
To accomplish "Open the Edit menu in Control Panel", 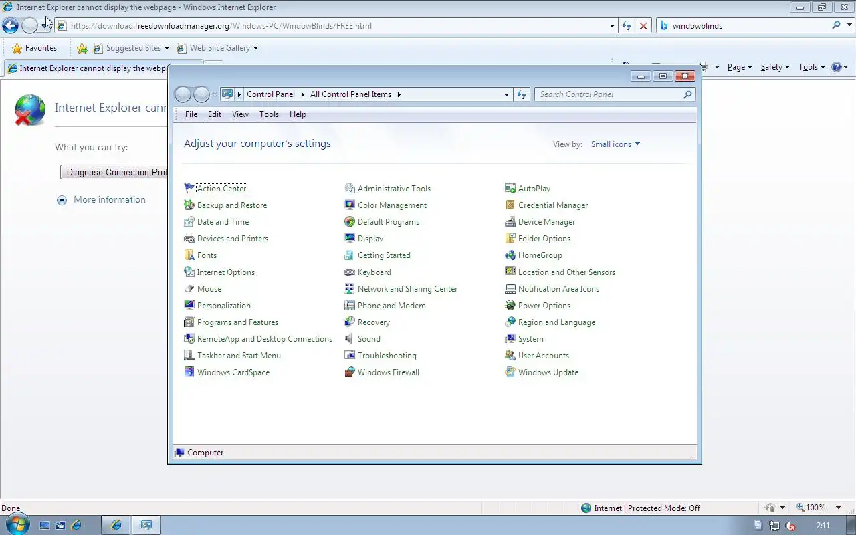I will 214,114.
